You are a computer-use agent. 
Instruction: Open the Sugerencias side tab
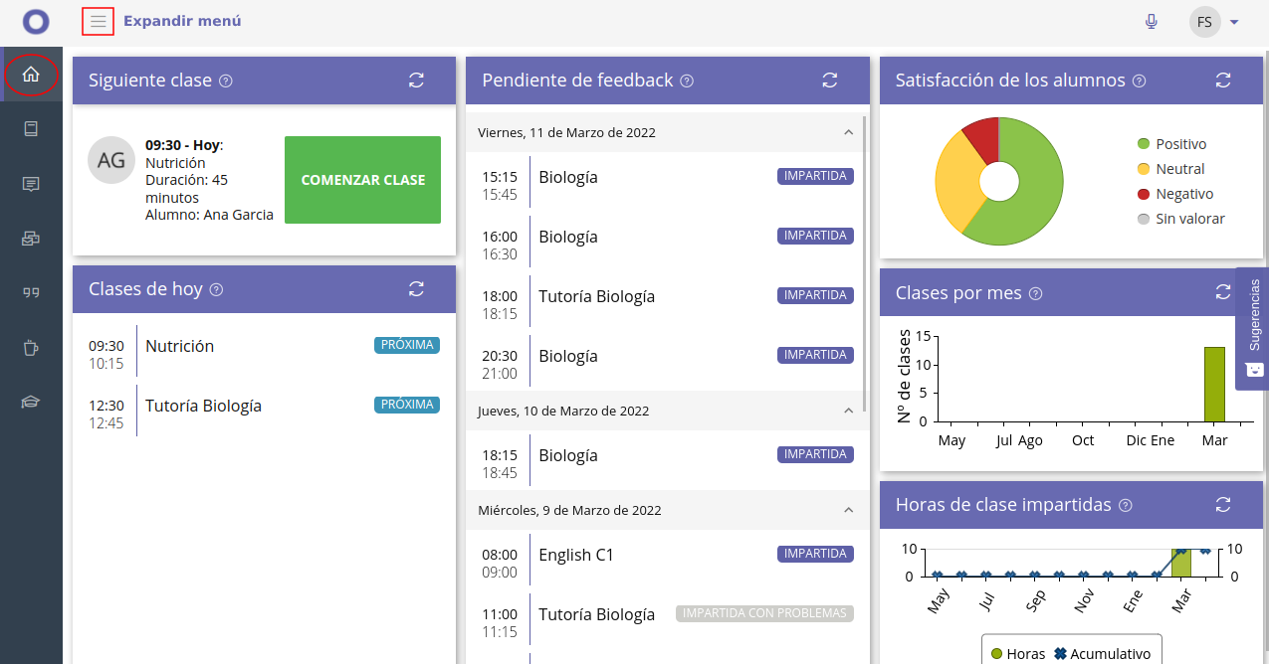1253,328
